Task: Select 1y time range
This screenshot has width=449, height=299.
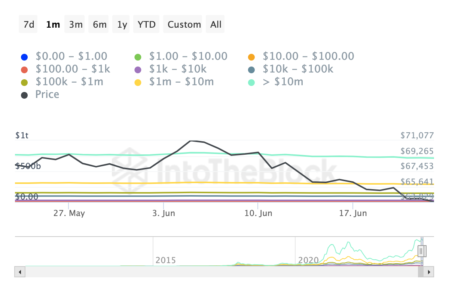Action: (x=122, y=25)
